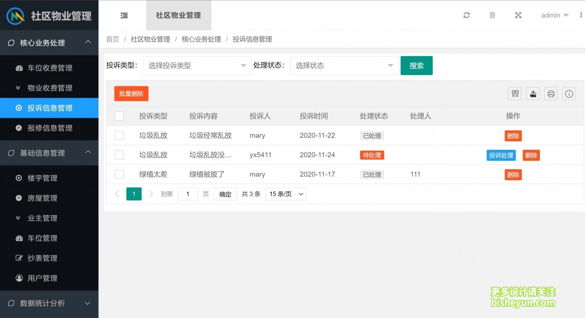The height and width of the screenshot is (318, 585).
Task: Open the 15 条/页 page size dropdown
Action: pos(286,194)
